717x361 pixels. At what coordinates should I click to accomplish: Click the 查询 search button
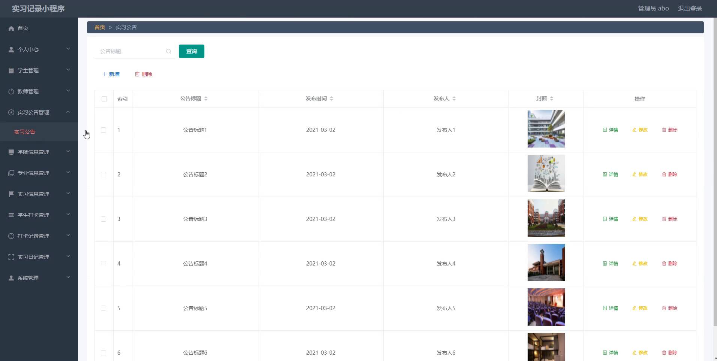[x=191, y=51]
